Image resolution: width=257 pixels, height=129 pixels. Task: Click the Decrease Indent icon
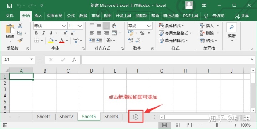[x=92, y=40]
